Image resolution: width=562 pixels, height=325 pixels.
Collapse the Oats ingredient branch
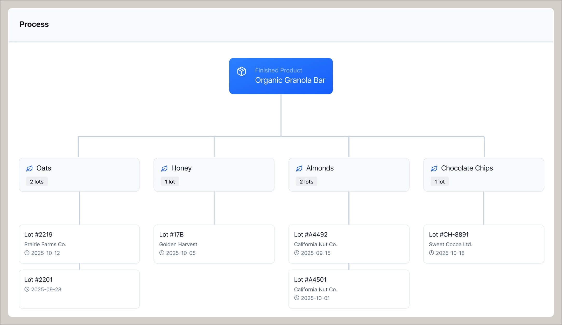[x=79, y=175]
